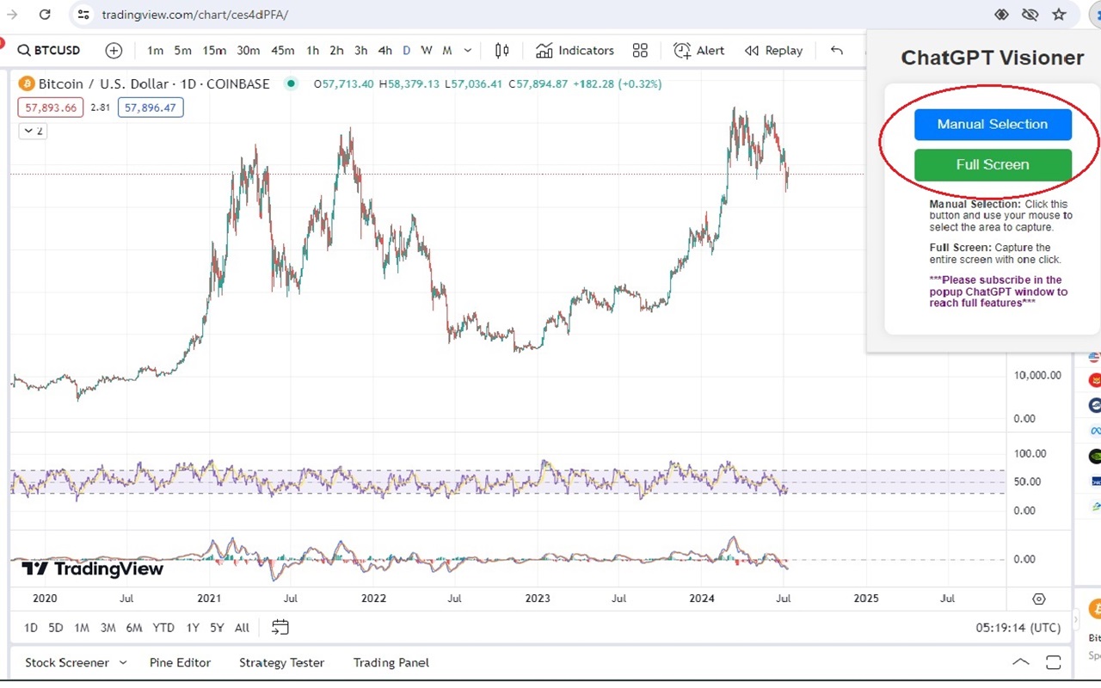Set date range to All
The height and width of the screenshot is (688, 1101).
pos(242,628)
